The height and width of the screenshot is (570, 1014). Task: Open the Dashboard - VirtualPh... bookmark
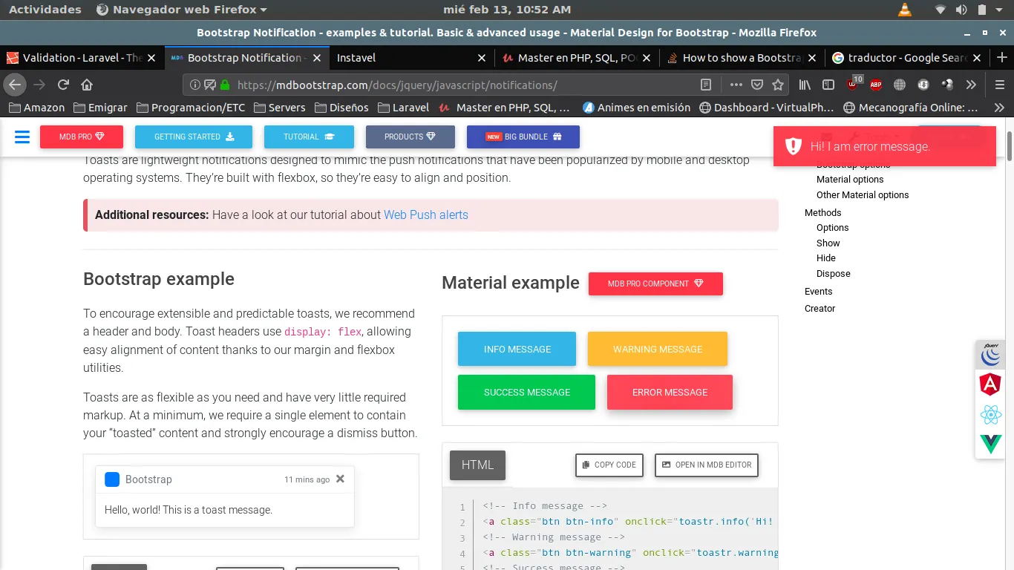click(767, 108)
